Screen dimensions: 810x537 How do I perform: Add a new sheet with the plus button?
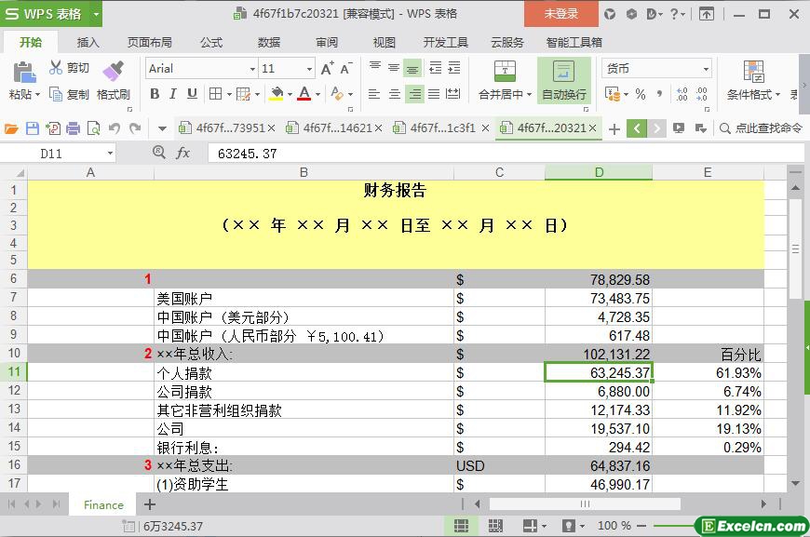tap(149, 504)
